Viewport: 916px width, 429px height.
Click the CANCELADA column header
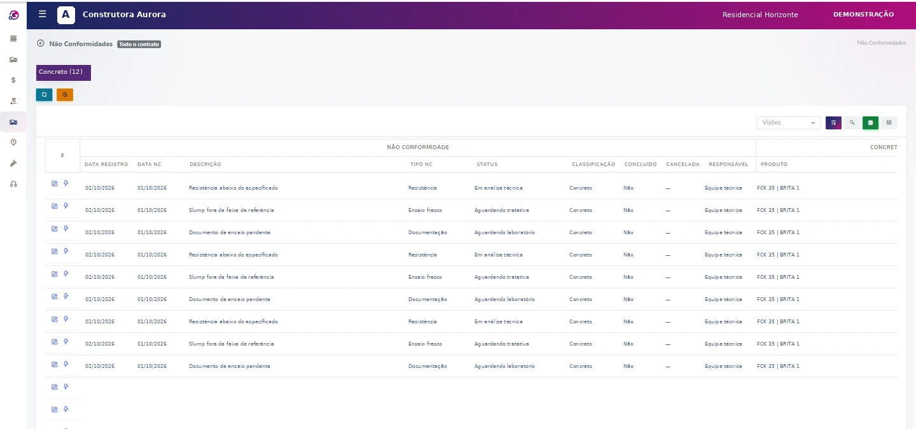683,164
